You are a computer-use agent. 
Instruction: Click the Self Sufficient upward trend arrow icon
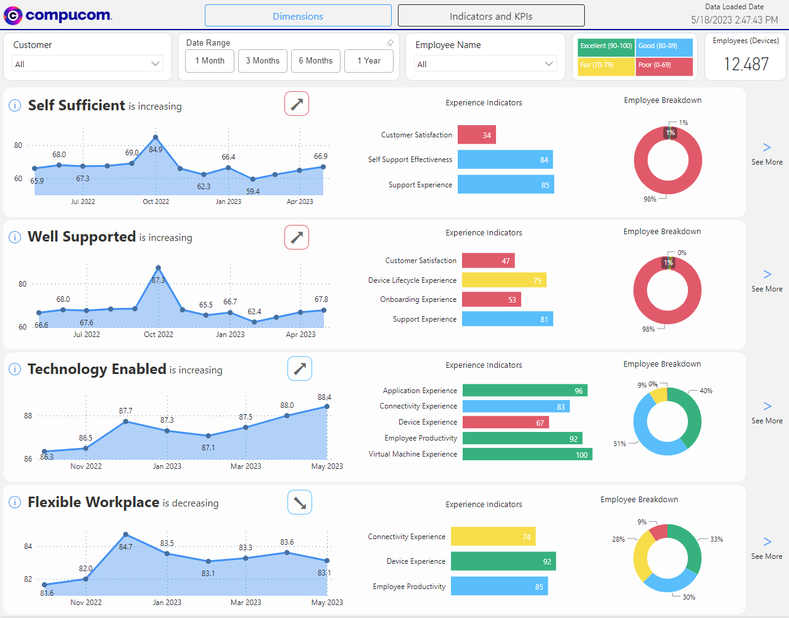tap(297, 104)
